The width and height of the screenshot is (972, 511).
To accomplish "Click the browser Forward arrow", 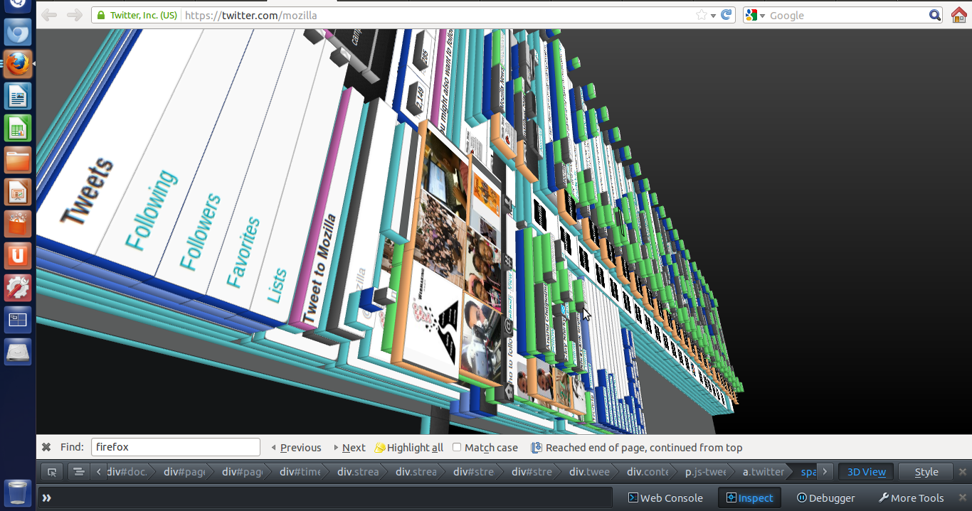I will (74, 15).
